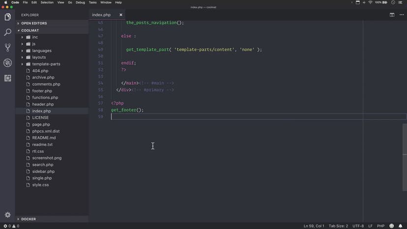Open the Debug menu in menu bar
This screenshot has width=407, height=229.
(x=80, y=2)
